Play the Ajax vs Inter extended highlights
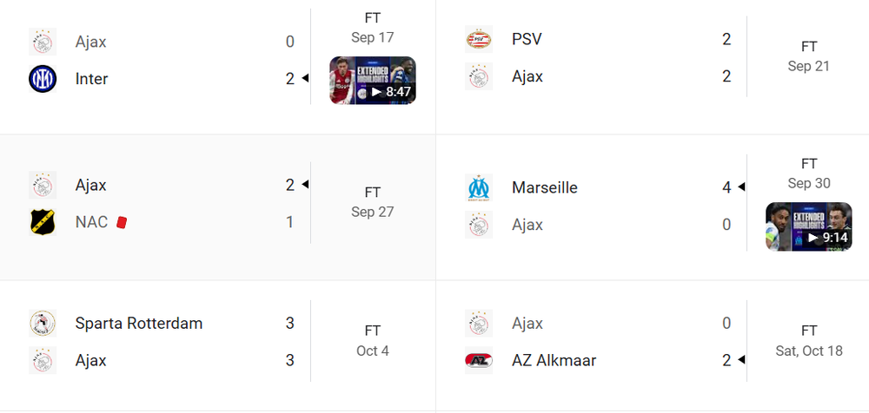 [373, 81]
